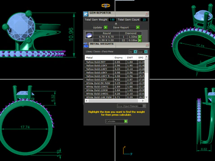Click the 6.70 X 6.70 gem size cell
The height and width of the screenshot is (161, 215).
(106, 37)
